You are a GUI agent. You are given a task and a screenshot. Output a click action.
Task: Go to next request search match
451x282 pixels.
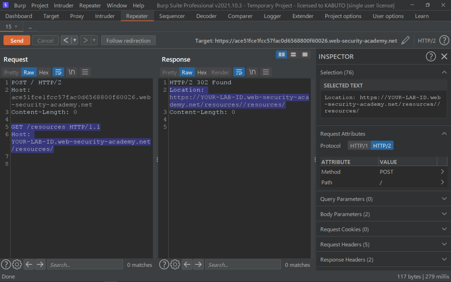(40, 265)
